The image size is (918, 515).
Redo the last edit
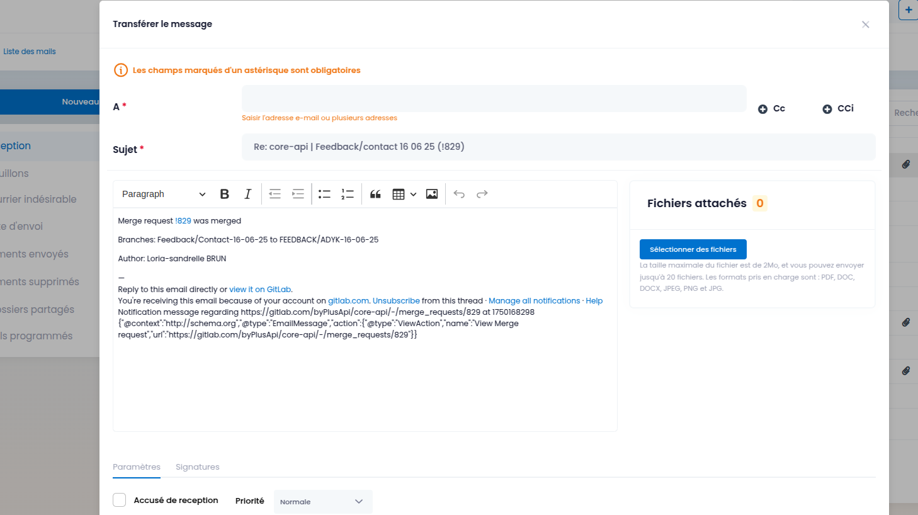[x=482, y=194]
